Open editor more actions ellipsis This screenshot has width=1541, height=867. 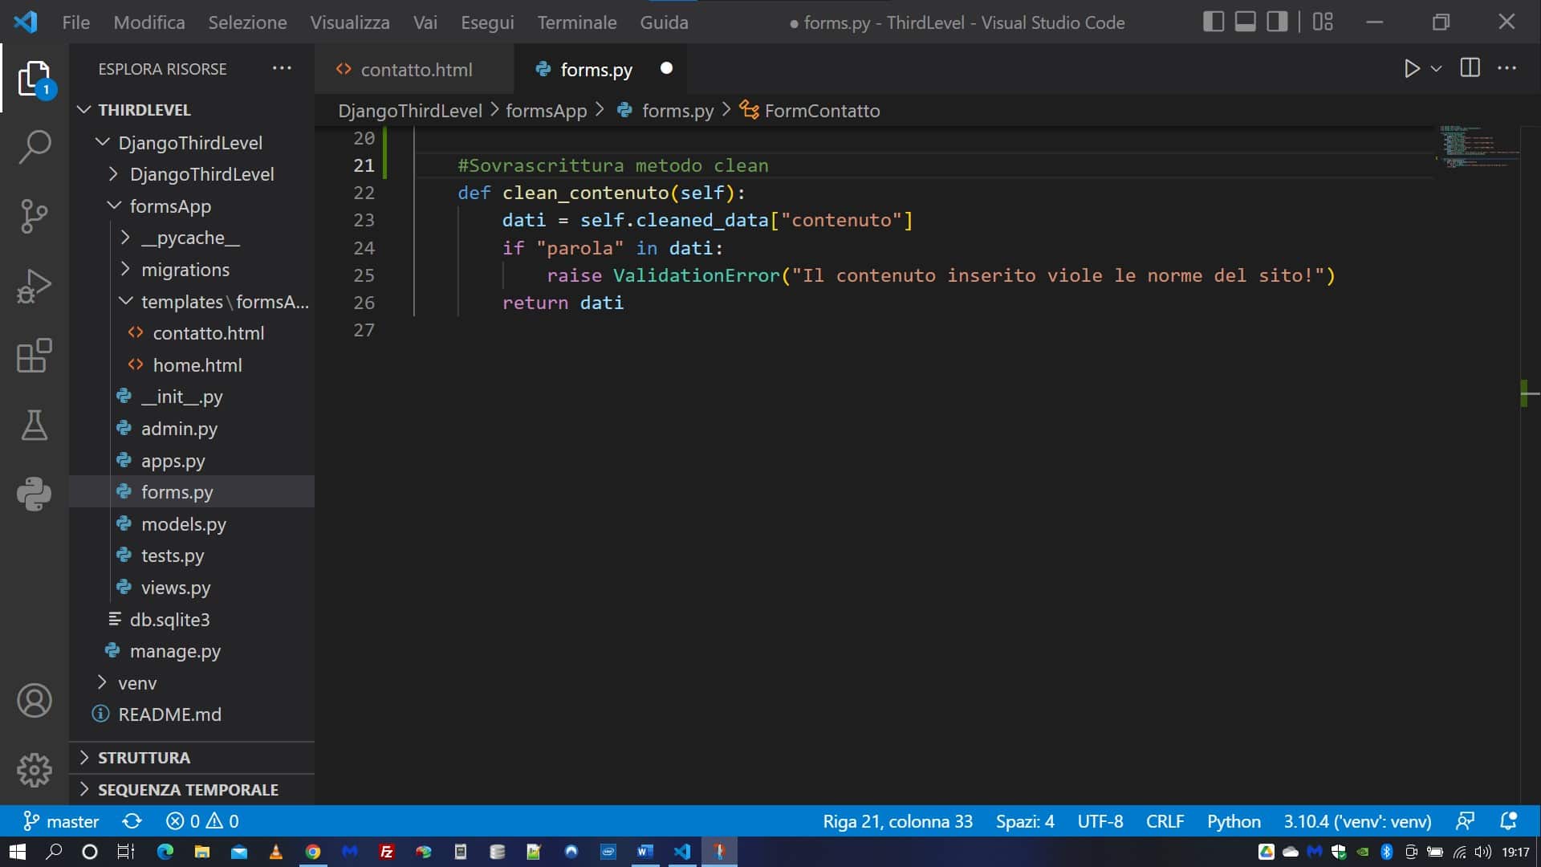pos(1507,68)
